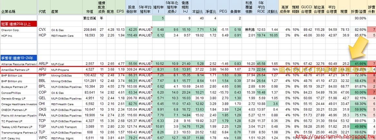This screenshot has width=376, height=140.
Task: Click ARLP's 41.66% discount cell
Action: tap(358, 64)
